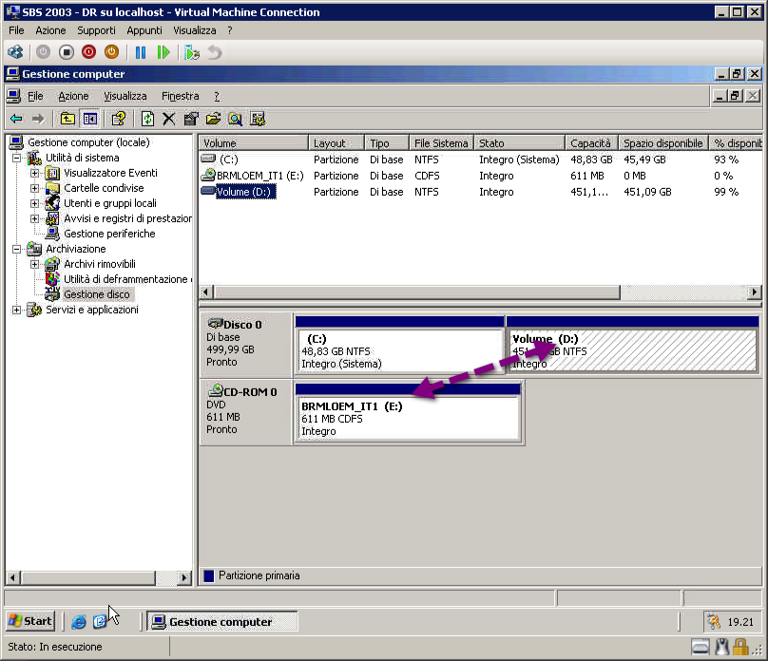Open the Supporti menu
Screen dimensions: 768x661
(x=96, y=30)
